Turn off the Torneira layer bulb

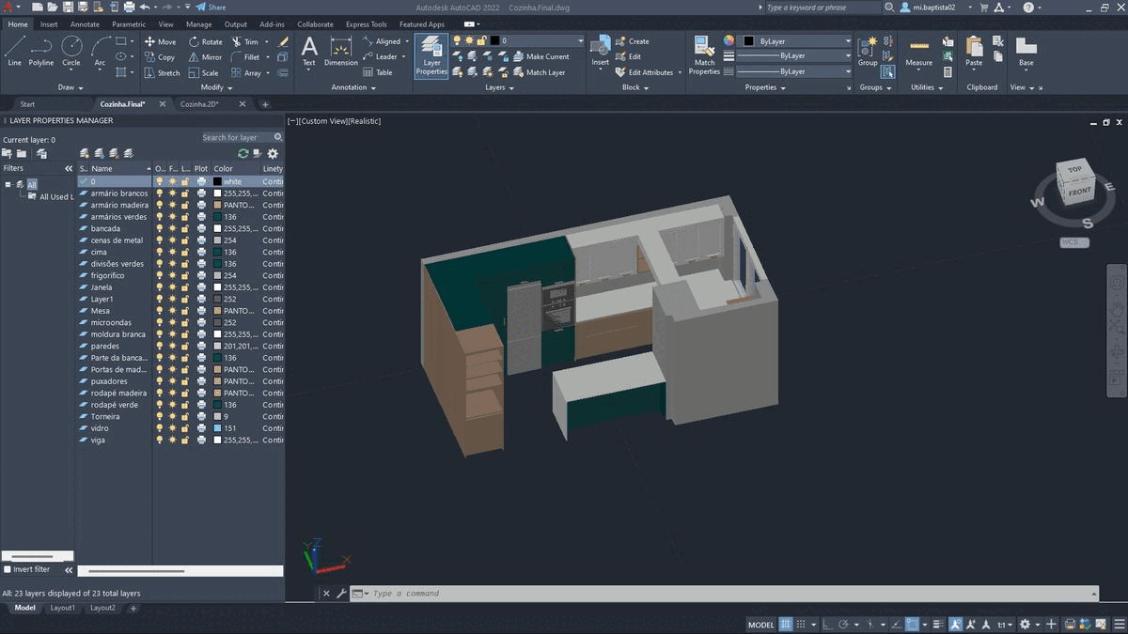160,416
